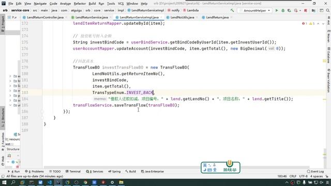Run with Coverage using the shield icon

point(289,10)
